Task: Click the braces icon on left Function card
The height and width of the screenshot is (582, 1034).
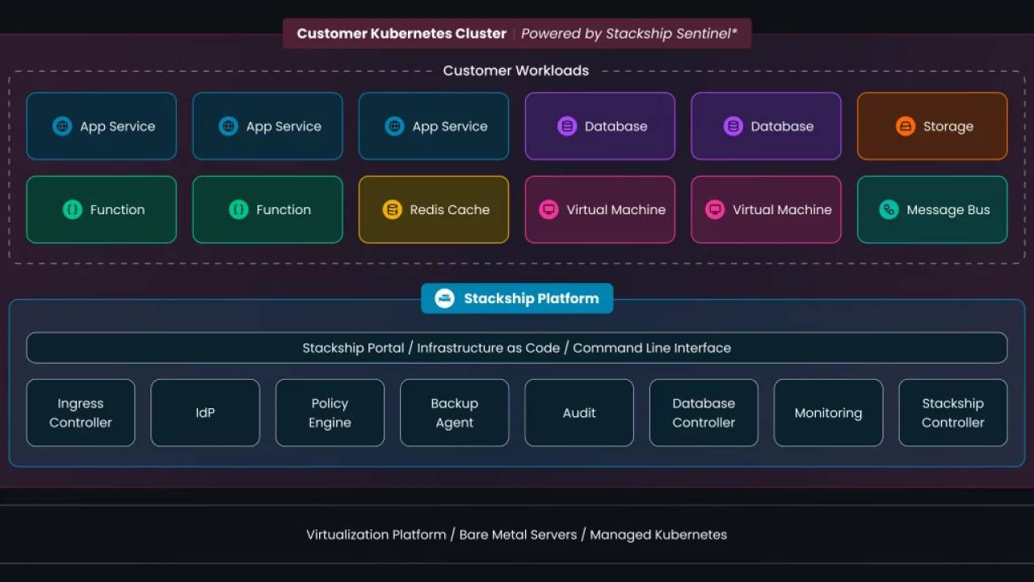Action: pyautogui.click(x=73, y=209)
